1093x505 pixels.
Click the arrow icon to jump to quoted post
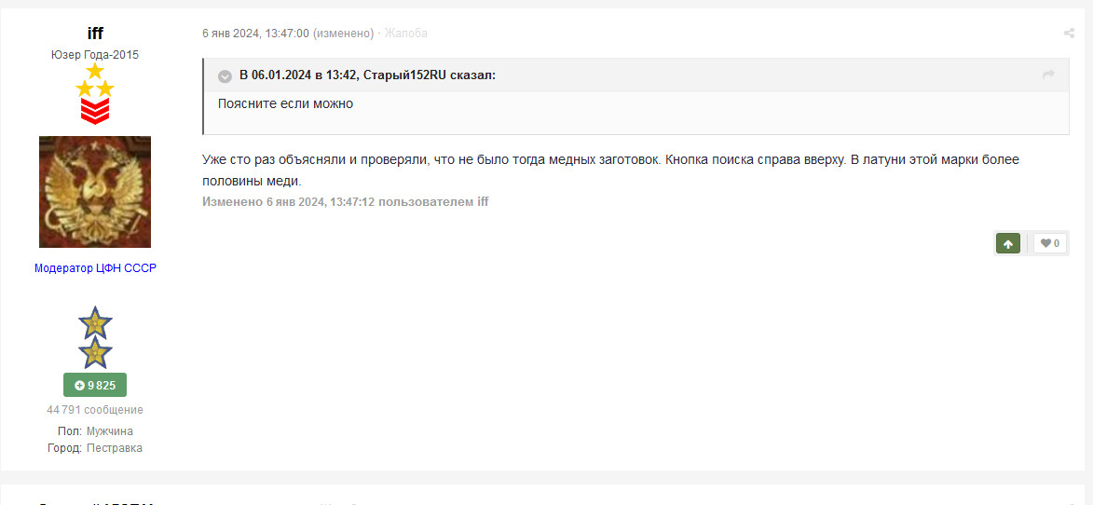click(x=1048, y=75)
